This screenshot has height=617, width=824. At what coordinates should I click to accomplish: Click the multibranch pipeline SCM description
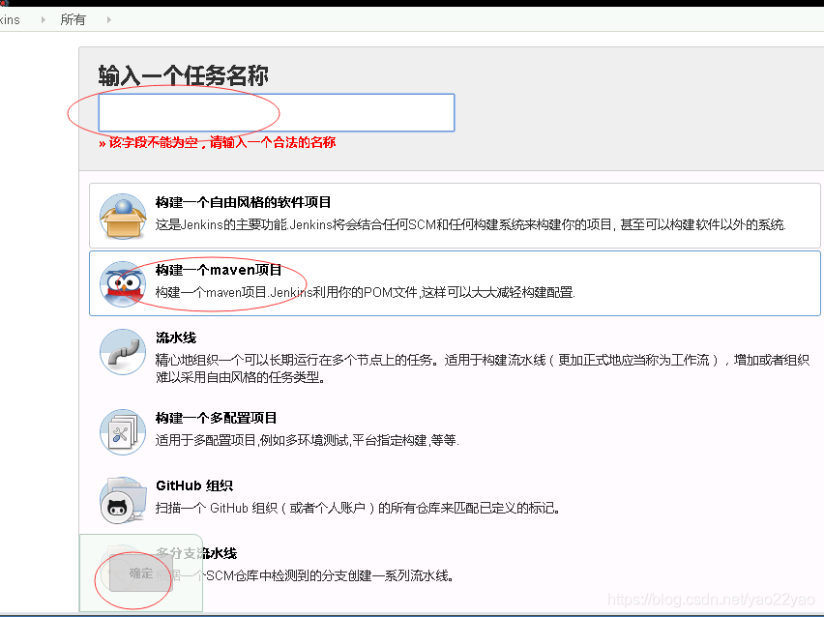pos(305,576)
